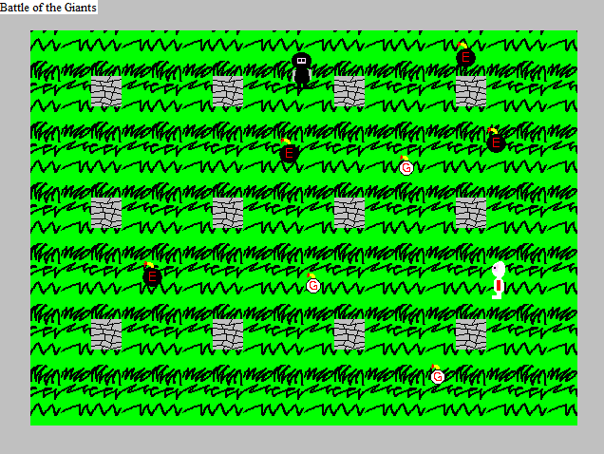Click the bottom row's third stone block from left
604x454 pixels.
pos(349,334)
